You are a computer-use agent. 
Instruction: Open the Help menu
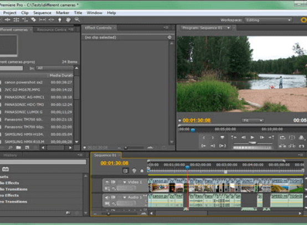(111, 13)
